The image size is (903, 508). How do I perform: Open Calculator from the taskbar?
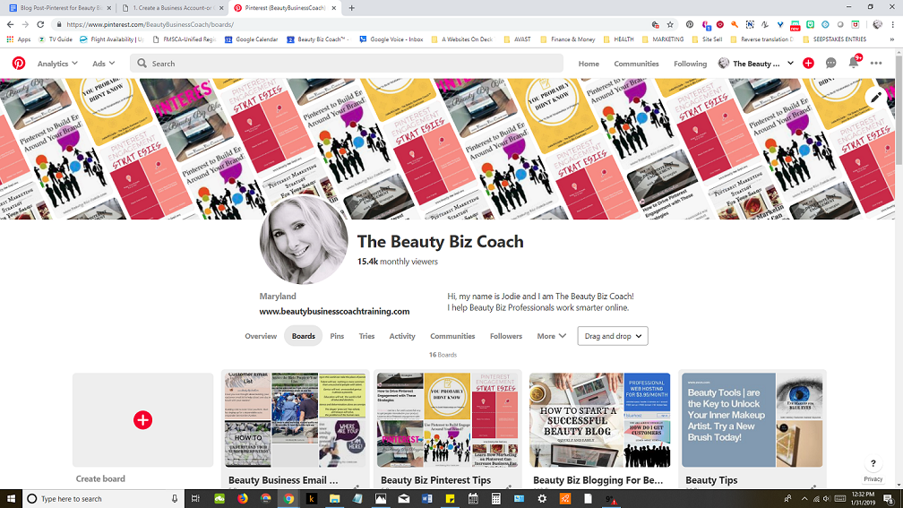(496, 499)
